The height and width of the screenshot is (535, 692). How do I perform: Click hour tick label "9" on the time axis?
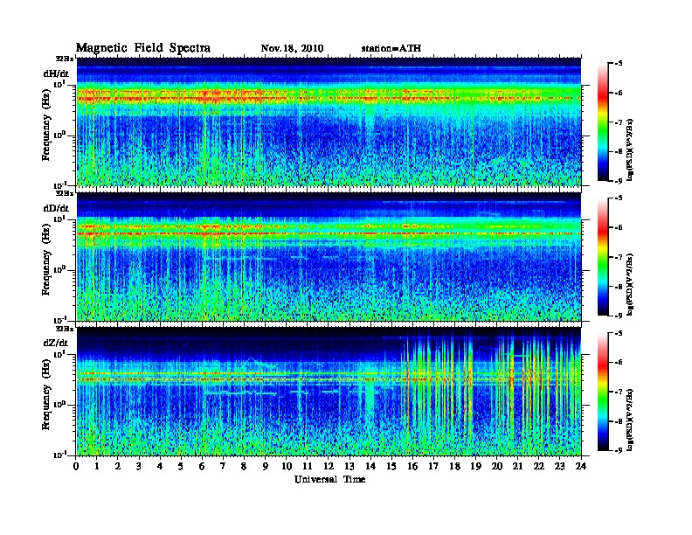[266, 466]
